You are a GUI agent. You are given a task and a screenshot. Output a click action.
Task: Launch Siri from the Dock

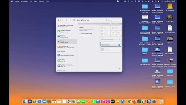(30, 101)
